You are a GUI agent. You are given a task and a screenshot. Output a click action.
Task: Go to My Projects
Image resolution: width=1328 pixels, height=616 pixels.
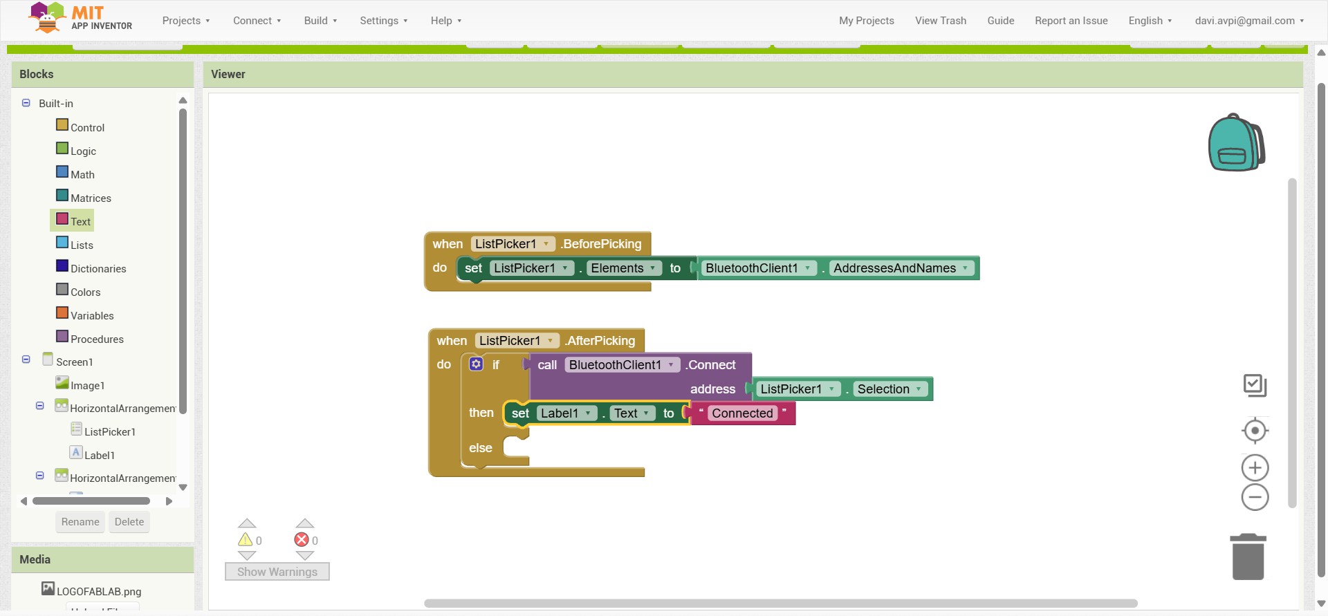click(867, 21)
